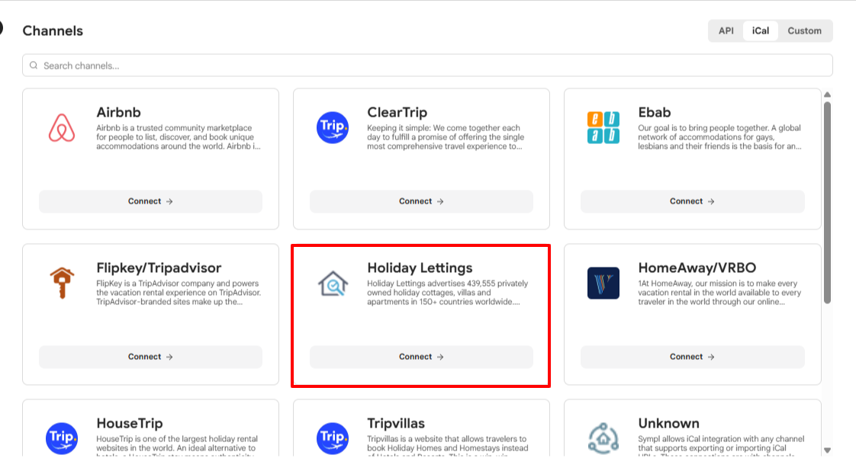
Task: Click the Unknown card title
Action: (669, 423)
